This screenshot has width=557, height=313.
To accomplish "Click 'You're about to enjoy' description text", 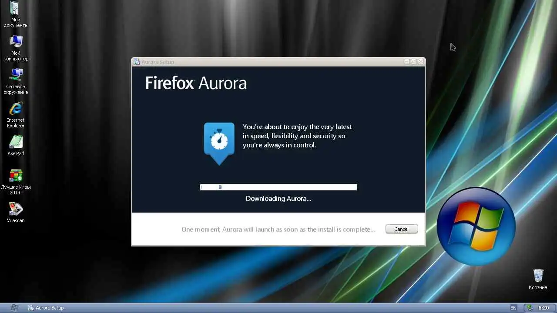I will coord(297,136).
